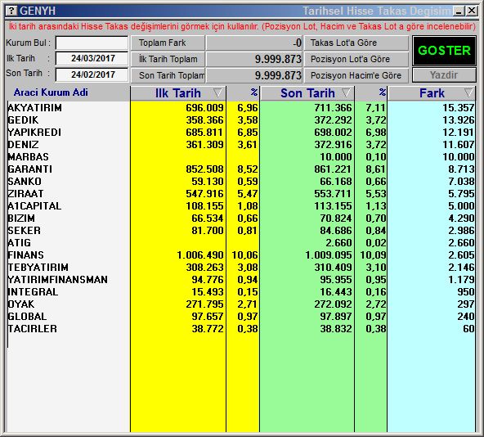Focus the Kurum Bul search field
The height and width of the screenshot is (437, 484).
coord(92,43)
